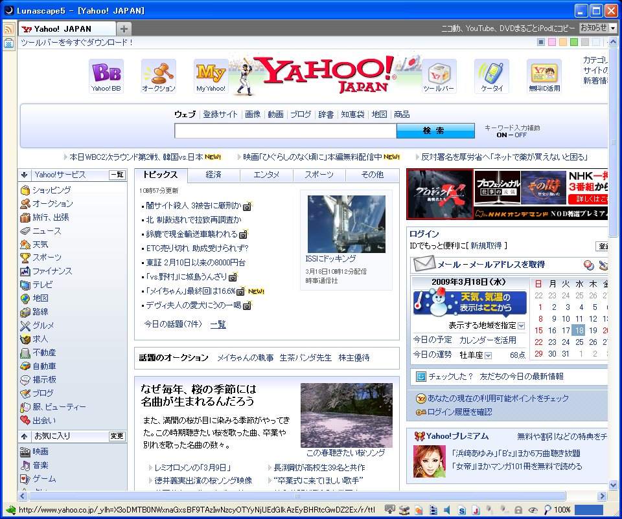Click the magnifier zoom icon in status bar

(x=547, y=510)
